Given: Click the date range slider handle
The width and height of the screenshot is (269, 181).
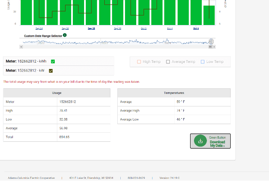Looking at the screenshot, I should (x=211, y=41).
